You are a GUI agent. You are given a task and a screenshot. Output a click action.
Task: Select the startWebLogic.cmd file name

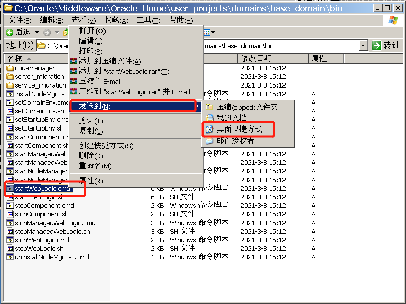click(x=43, y=188)
